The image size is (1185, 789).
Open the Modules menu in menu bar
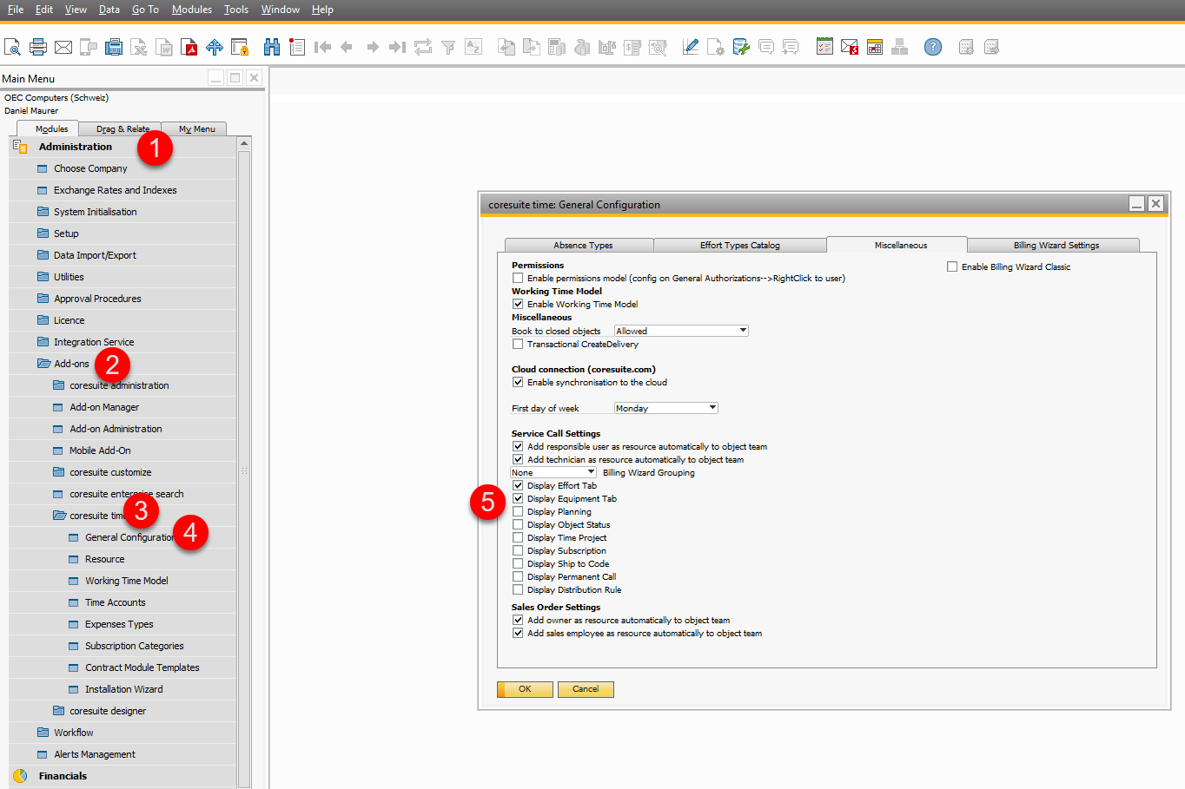[192, 10]
